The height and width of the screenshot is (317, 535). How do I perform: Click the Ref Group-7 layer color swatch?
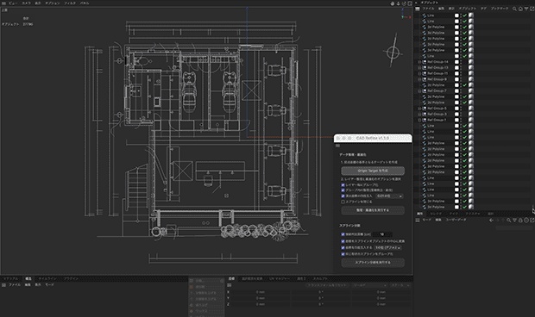click(x=456, y=91)
